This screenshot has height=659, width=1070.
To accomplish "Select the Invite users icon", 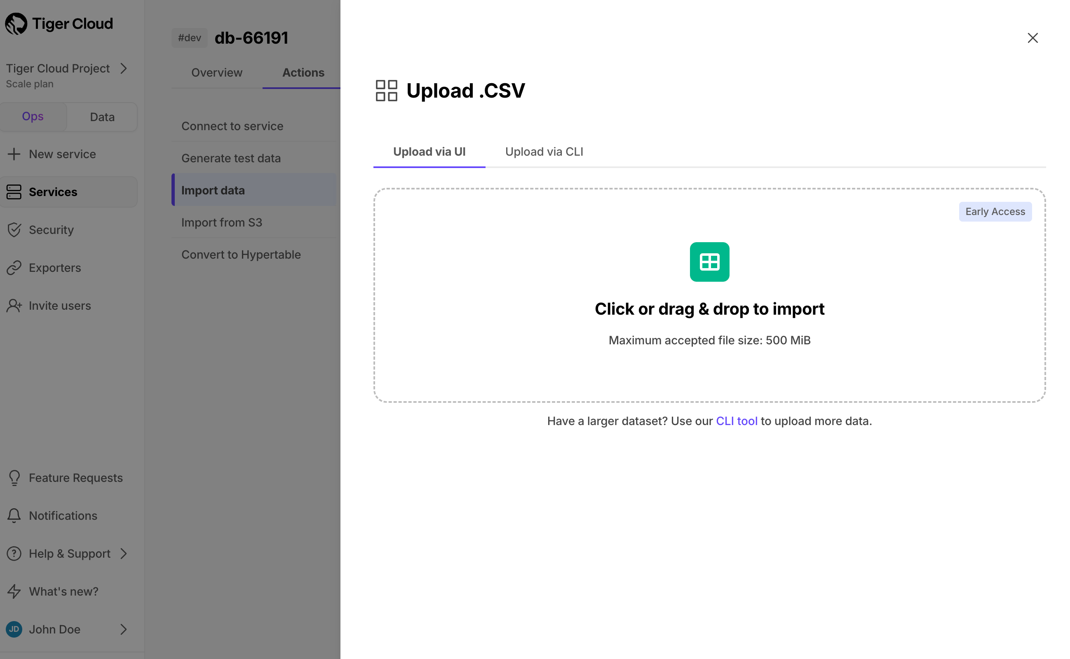I will click(14, 306).
